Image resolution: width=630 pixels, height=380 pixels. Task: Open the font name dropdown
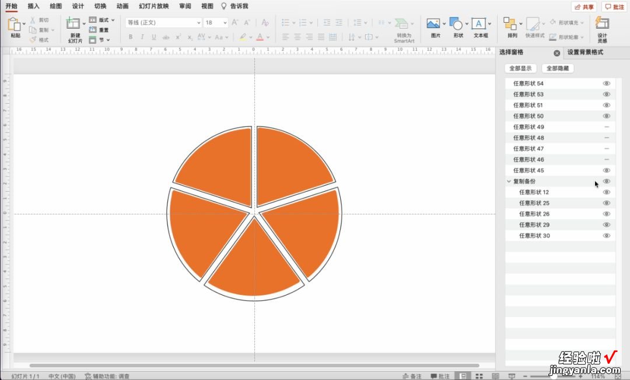[198, 23]
